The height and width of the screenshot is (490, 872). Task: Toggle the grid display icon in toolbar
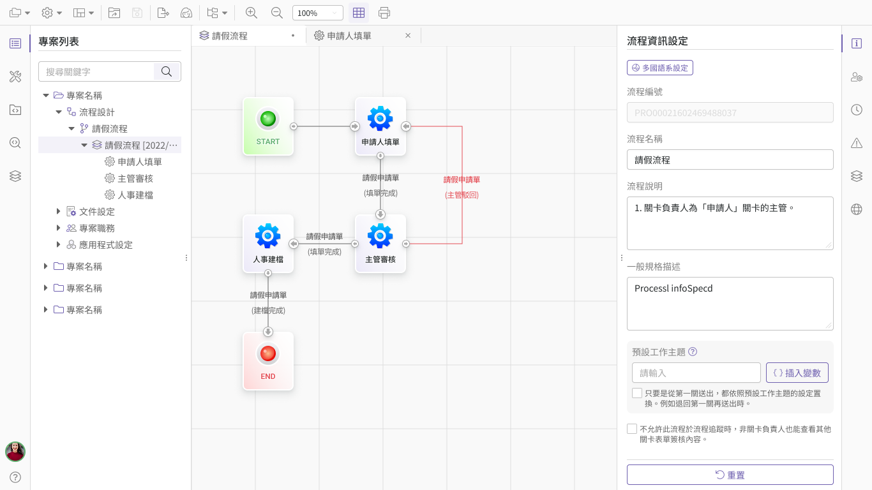click(359, 13)
